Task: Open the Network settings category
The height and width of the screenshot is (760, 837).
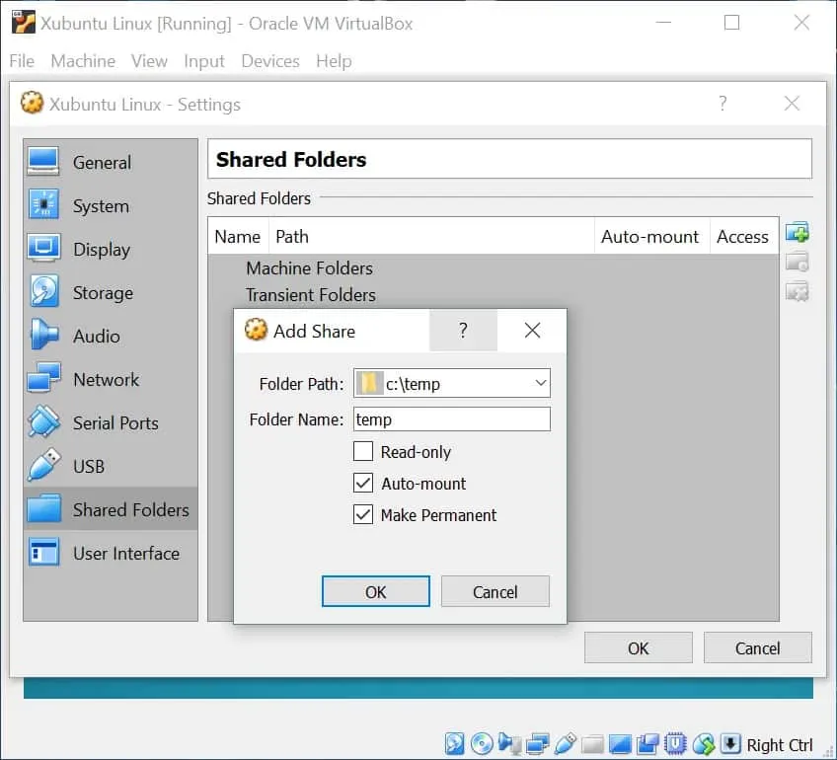Action: click(x=106, y=380)
